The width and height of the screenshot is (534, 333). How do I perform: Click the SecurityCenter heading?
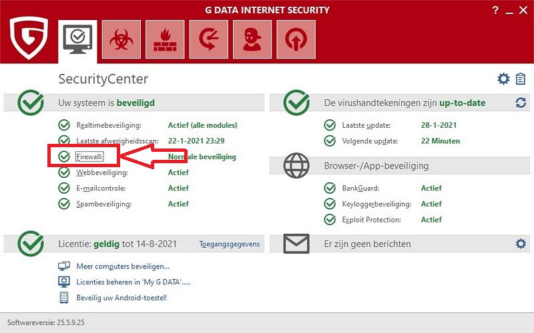[x=103, y=79]
